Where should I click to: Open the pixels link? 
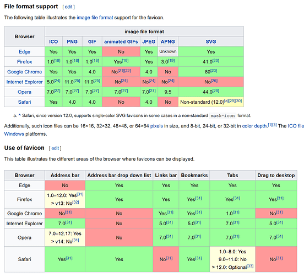(156, 126)
